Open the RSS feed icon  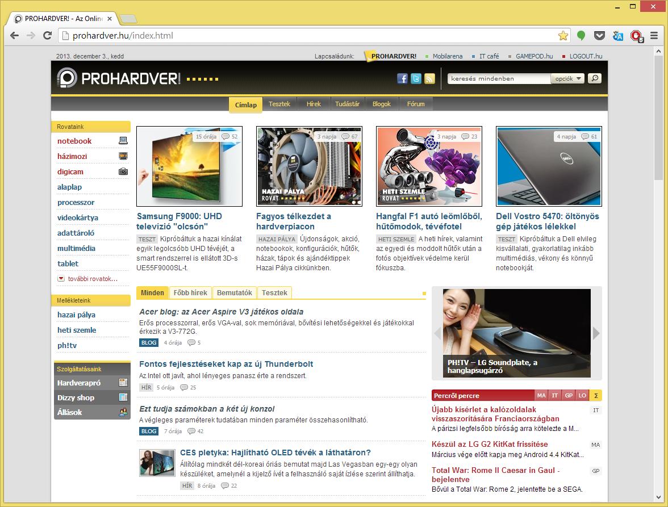[429, 78]
